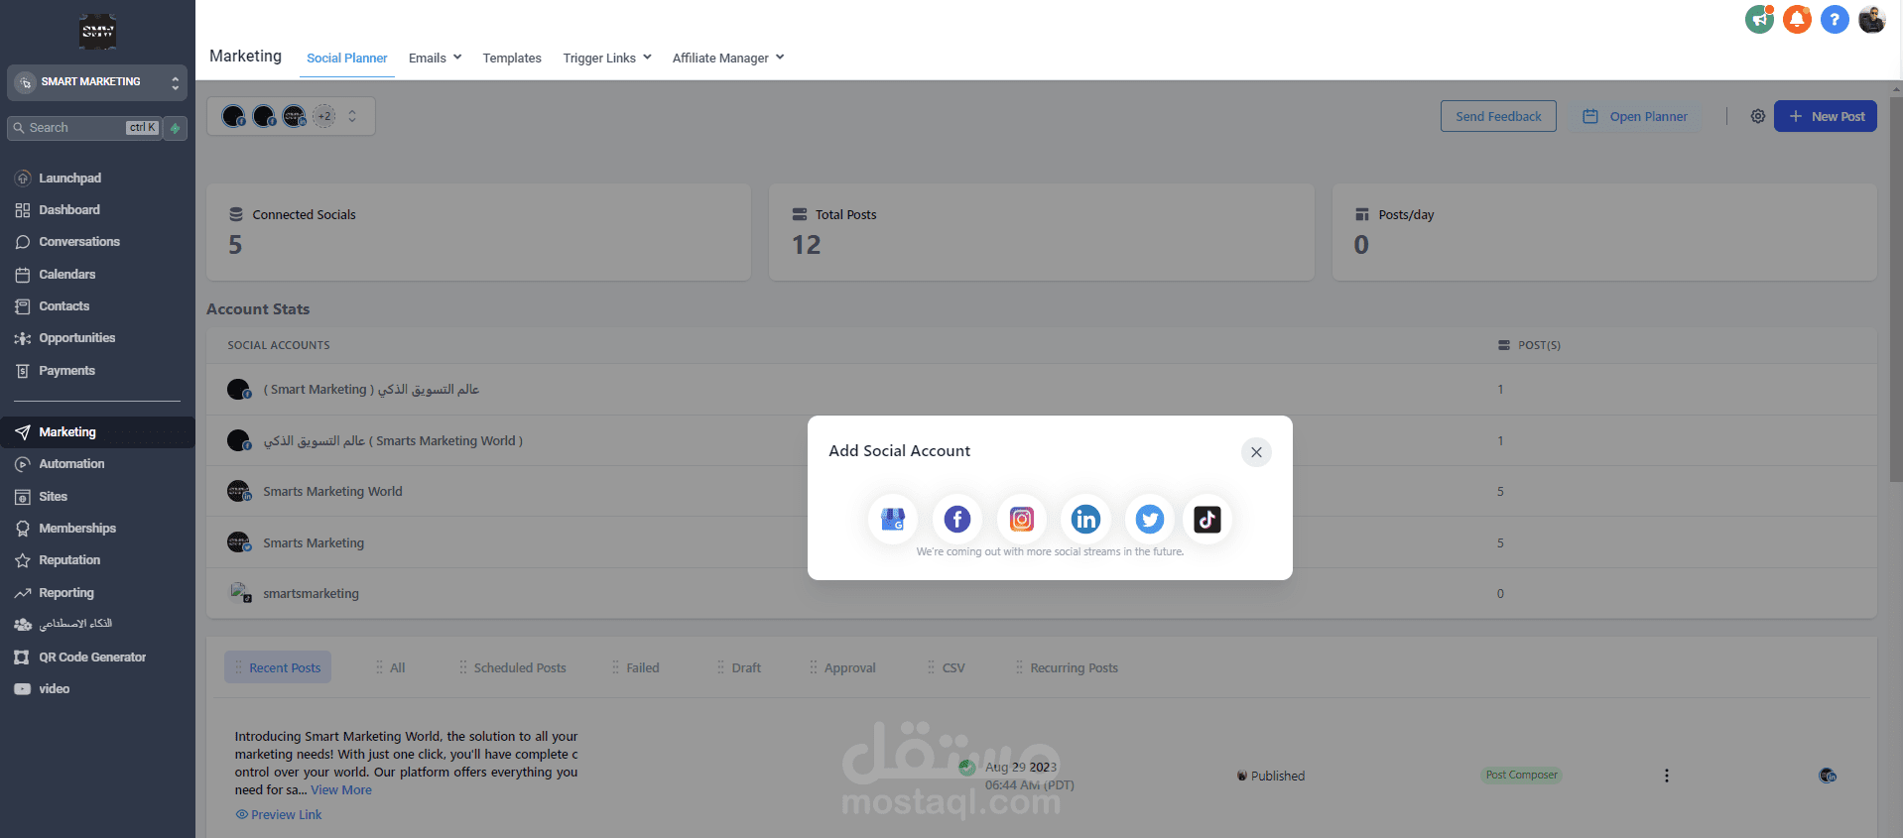Select Google My Business icon in Add Social Account
The image size is (1903, 838).
coord(893,519)
